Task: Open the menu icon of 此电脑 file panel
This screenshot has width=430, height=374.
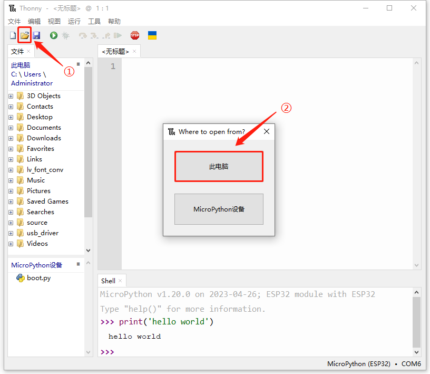Action: pyautogui.click(x=78, y=64)
